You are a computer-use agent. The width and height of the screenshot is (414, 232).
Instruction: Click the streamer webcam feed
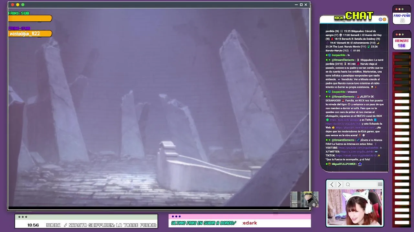click(x=355, y=207)
